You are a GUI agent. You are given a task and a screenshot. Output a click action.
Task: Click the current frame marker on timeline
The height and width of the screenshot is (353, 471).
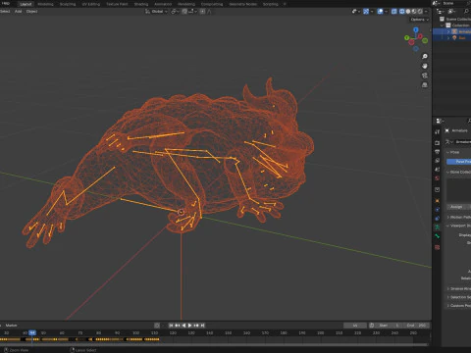[x=32, y=332]
